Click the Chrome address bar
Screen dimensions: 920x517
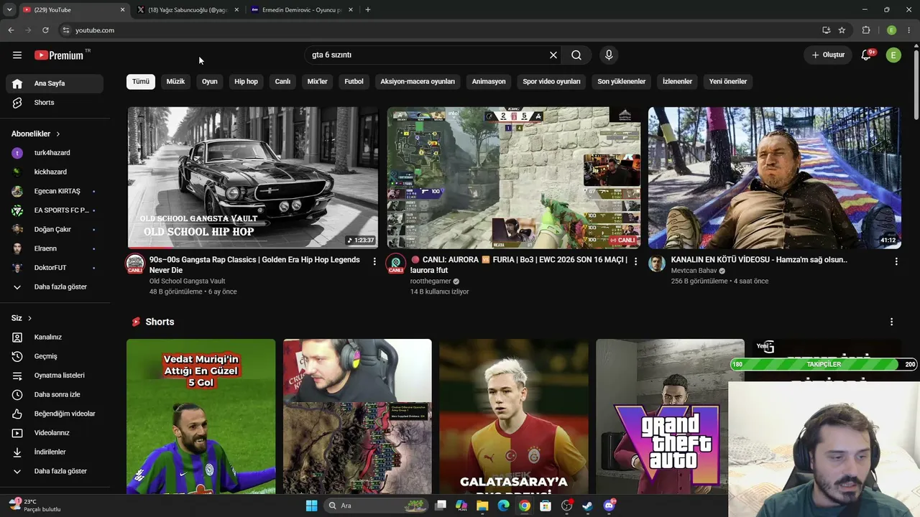[x=438, y=30]
